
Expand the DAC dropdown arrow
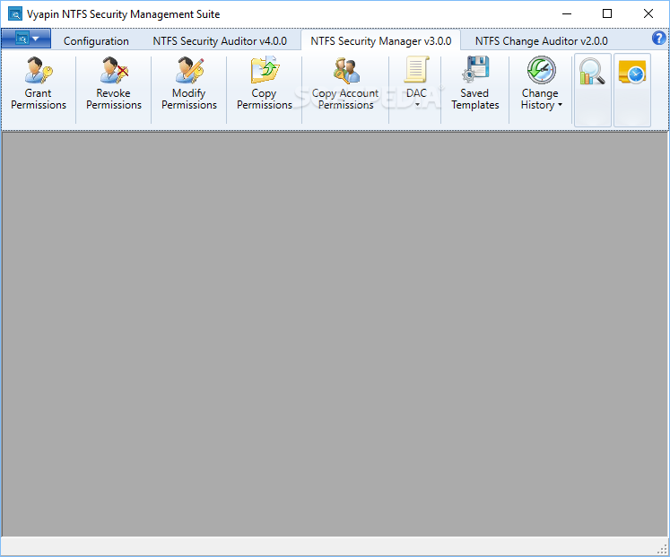[417, 105]
